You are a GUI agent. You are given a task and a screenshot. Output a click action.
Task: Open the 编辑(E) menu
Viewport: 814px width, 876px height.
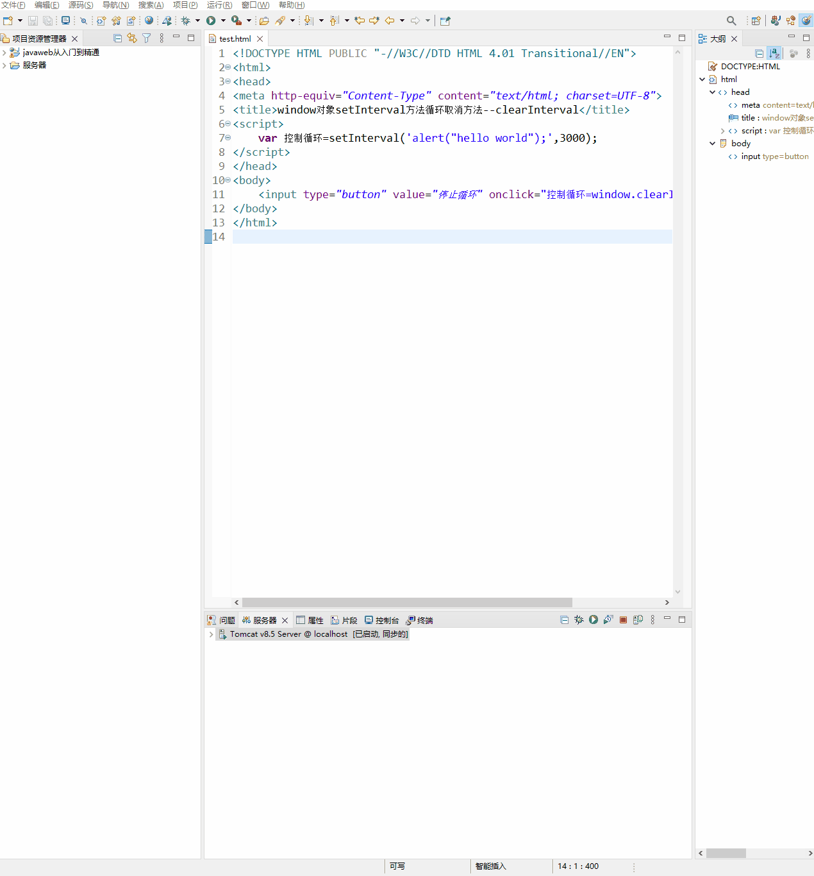(x=47, y=5)
